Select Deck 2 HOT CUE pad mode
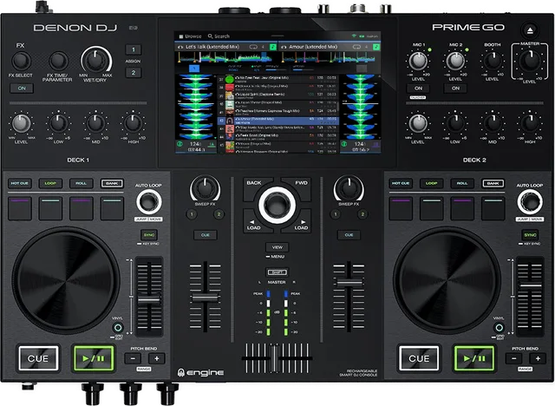Image resolution: width=555 pixels, height=406 pixels. pos(401,183)
